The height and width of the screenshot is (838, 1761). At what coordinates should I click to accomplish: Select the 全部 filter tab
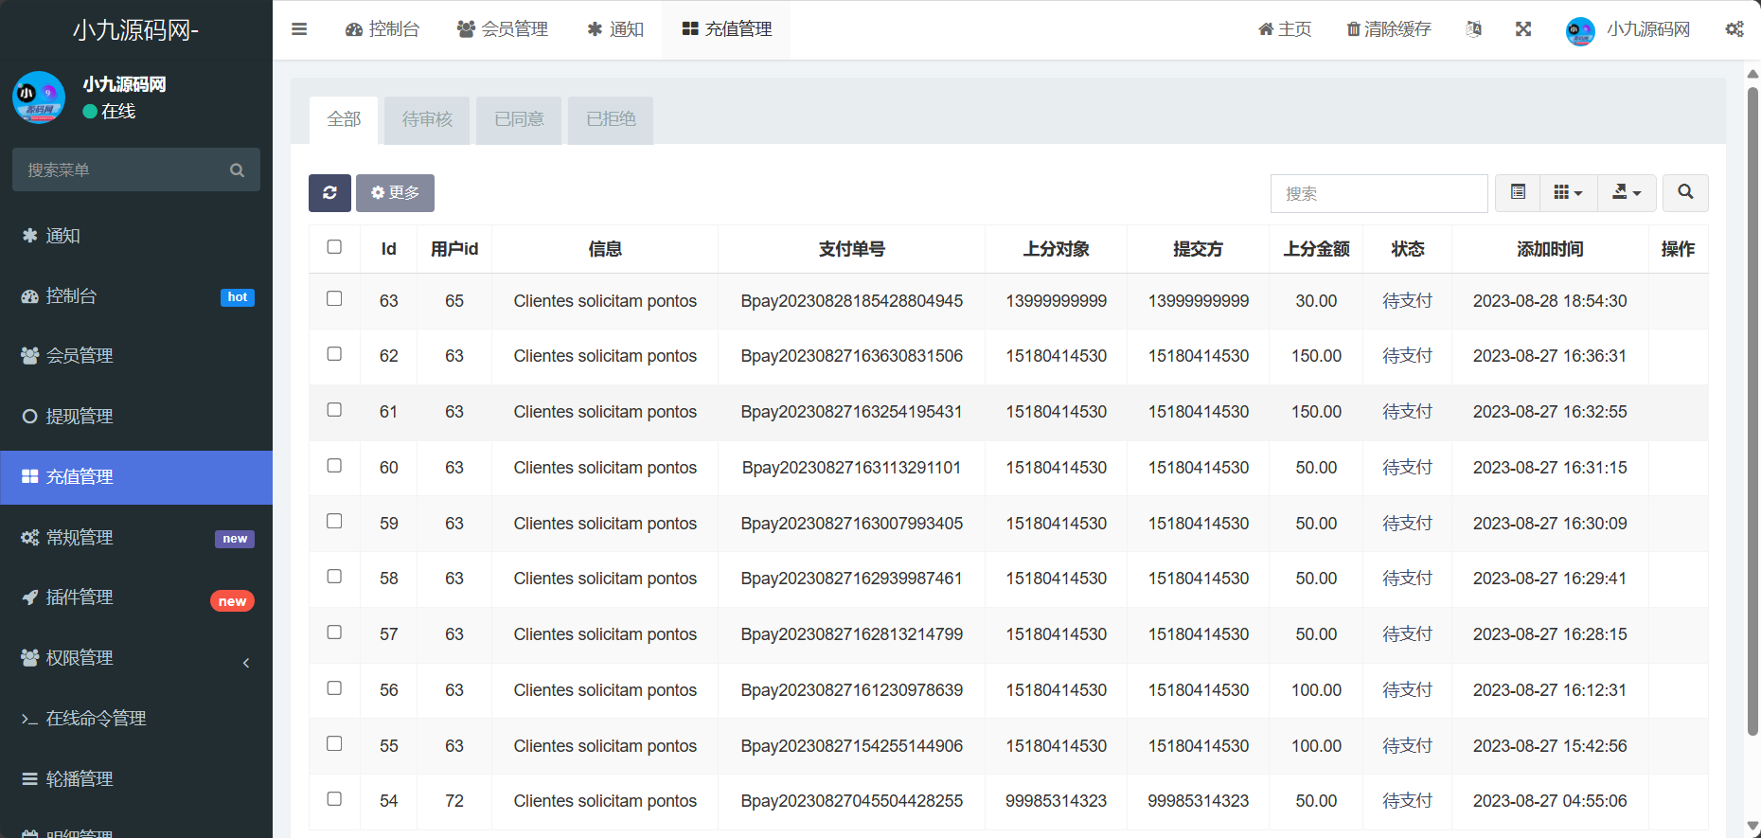[x=344, y=119]
